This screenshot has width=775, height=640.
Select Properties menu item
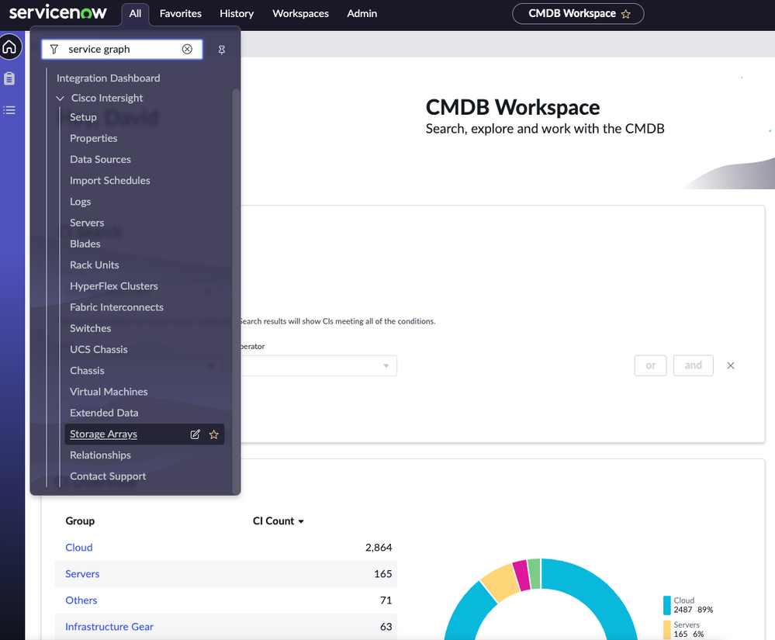click(93, 138)
